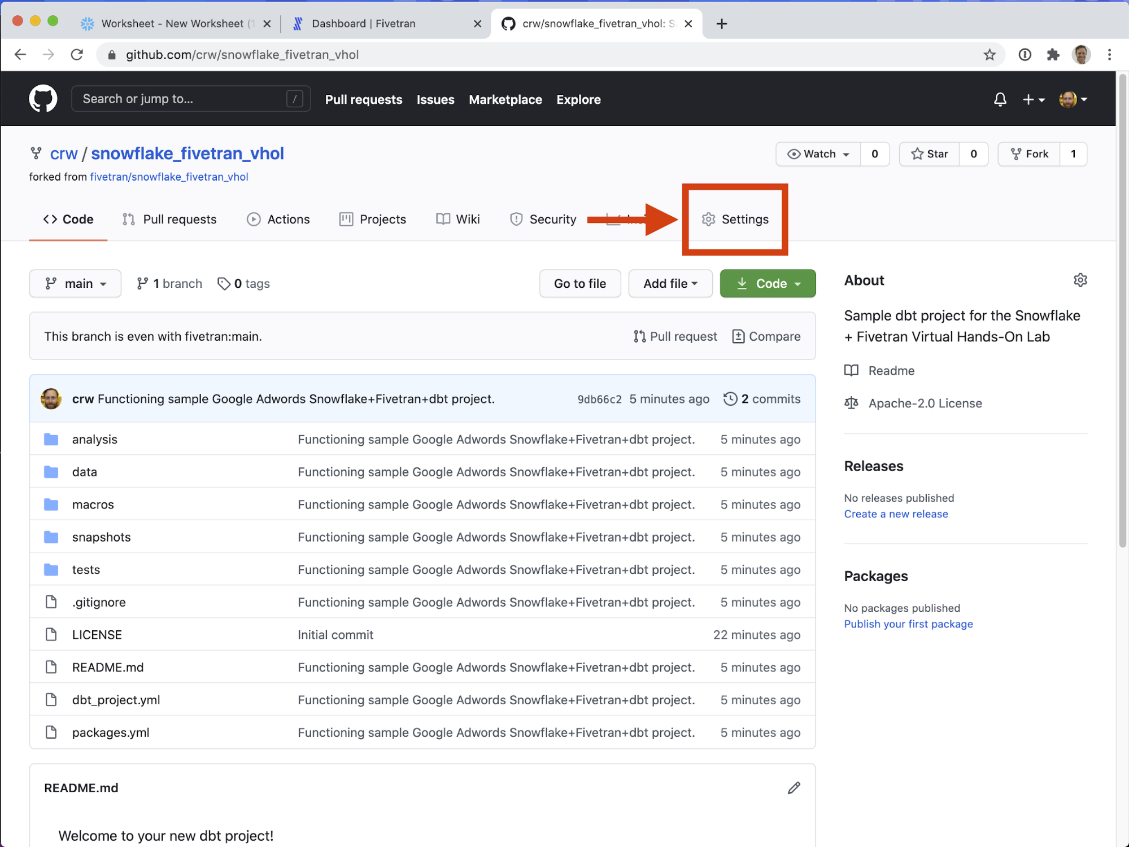Bookmark page with star icon
The image size is (1129, 847).
pyautogui.click(x=989, y=55)
